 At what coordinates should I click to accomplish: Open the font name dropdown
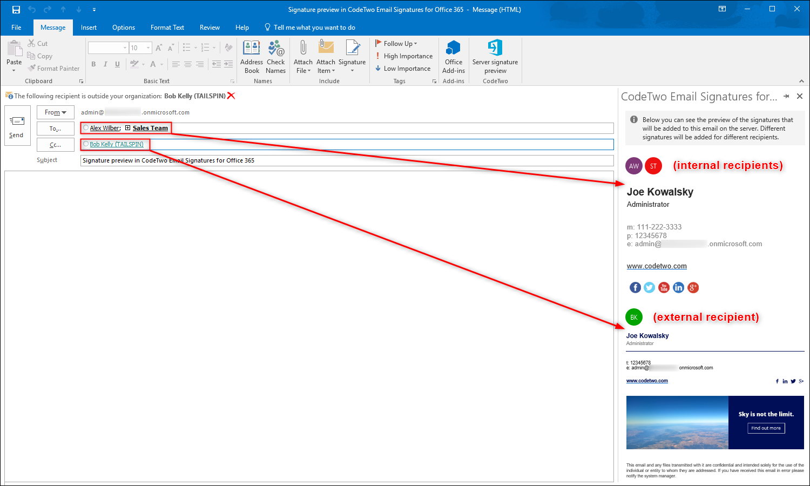click(x=125, y=48)
